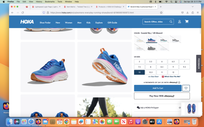Image resolution: width=204 pixels, height=127 pixels.
Task: Open Firefox downloads icon
Action: point(187,12)
